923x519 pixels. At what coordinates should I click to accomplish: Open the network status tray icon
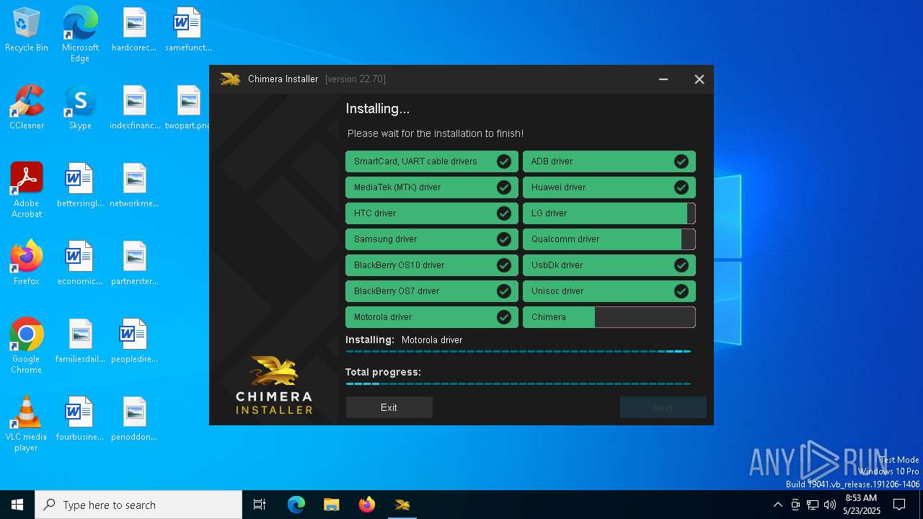point(813,505)
